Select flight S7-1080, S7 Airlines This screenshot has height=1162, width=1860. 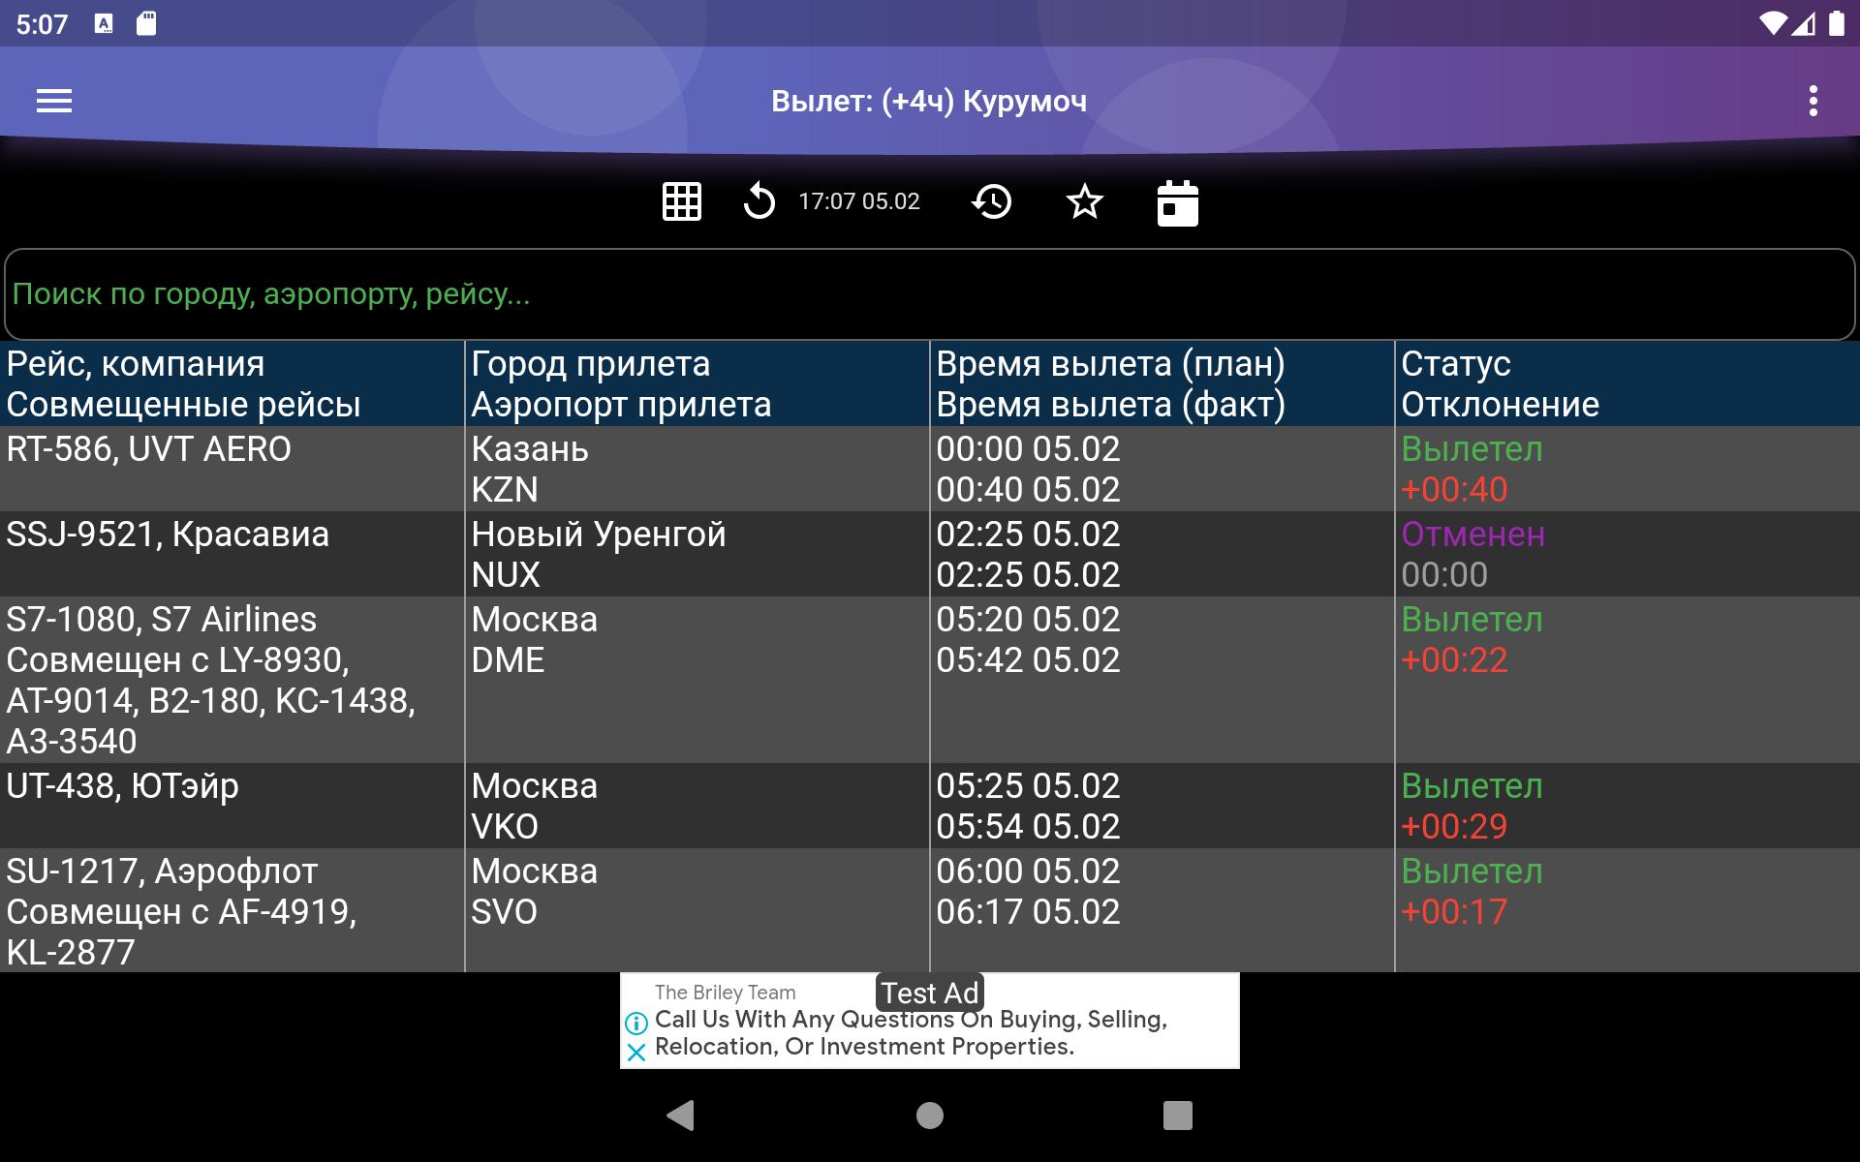click(162, 620)
